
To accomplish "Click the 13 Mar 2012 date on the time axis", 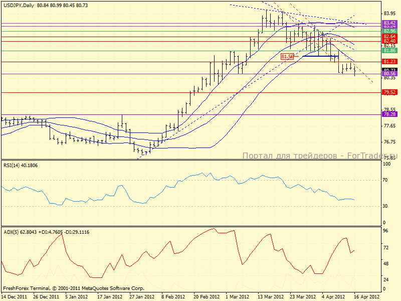I will tap(271, 296).
